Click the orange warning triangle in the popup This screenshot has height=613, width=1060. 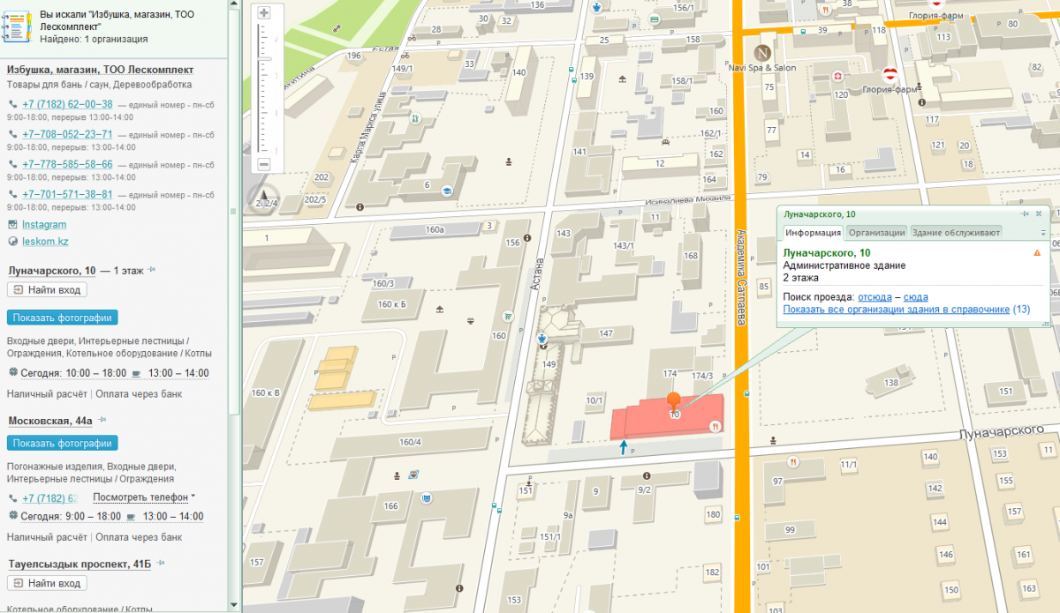click(1037, 253)
